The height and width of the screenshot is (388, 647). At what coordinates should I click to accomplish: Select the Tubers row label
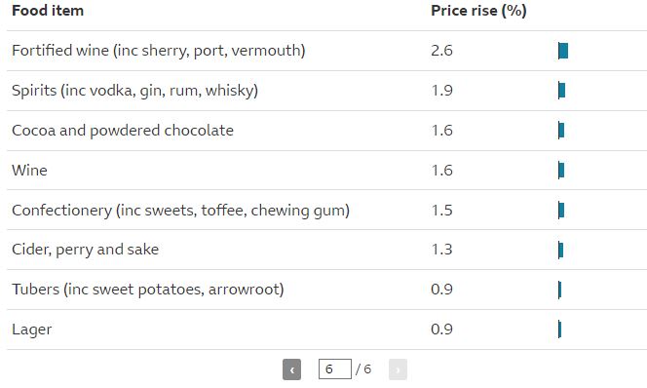pos(148,290)
